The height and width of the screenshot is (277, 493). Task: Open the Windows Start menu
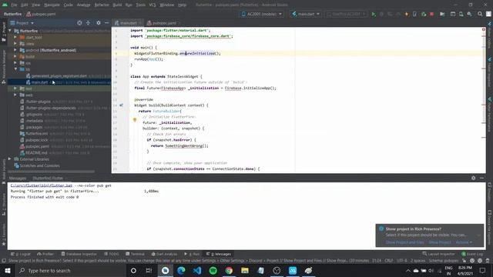tap(8, 270)
